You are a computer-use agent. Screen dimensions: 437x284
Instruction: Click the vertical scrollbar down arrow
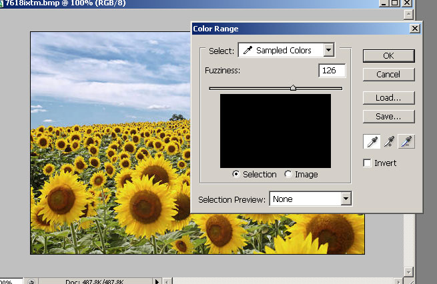point(408,272)
